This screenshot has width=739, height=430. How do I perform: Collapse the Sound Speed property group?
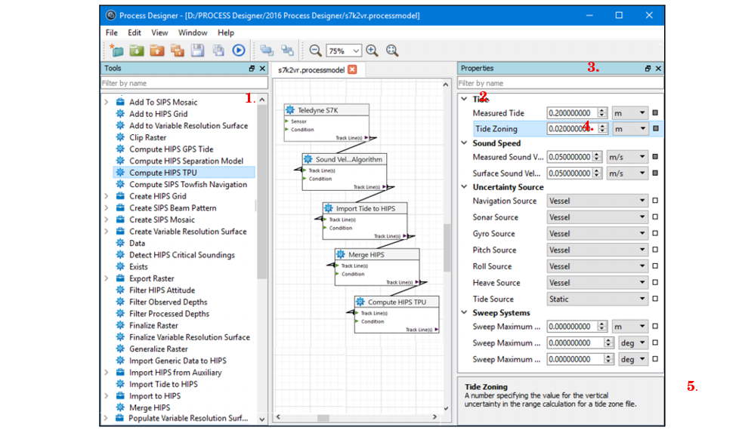coord(464,143)
